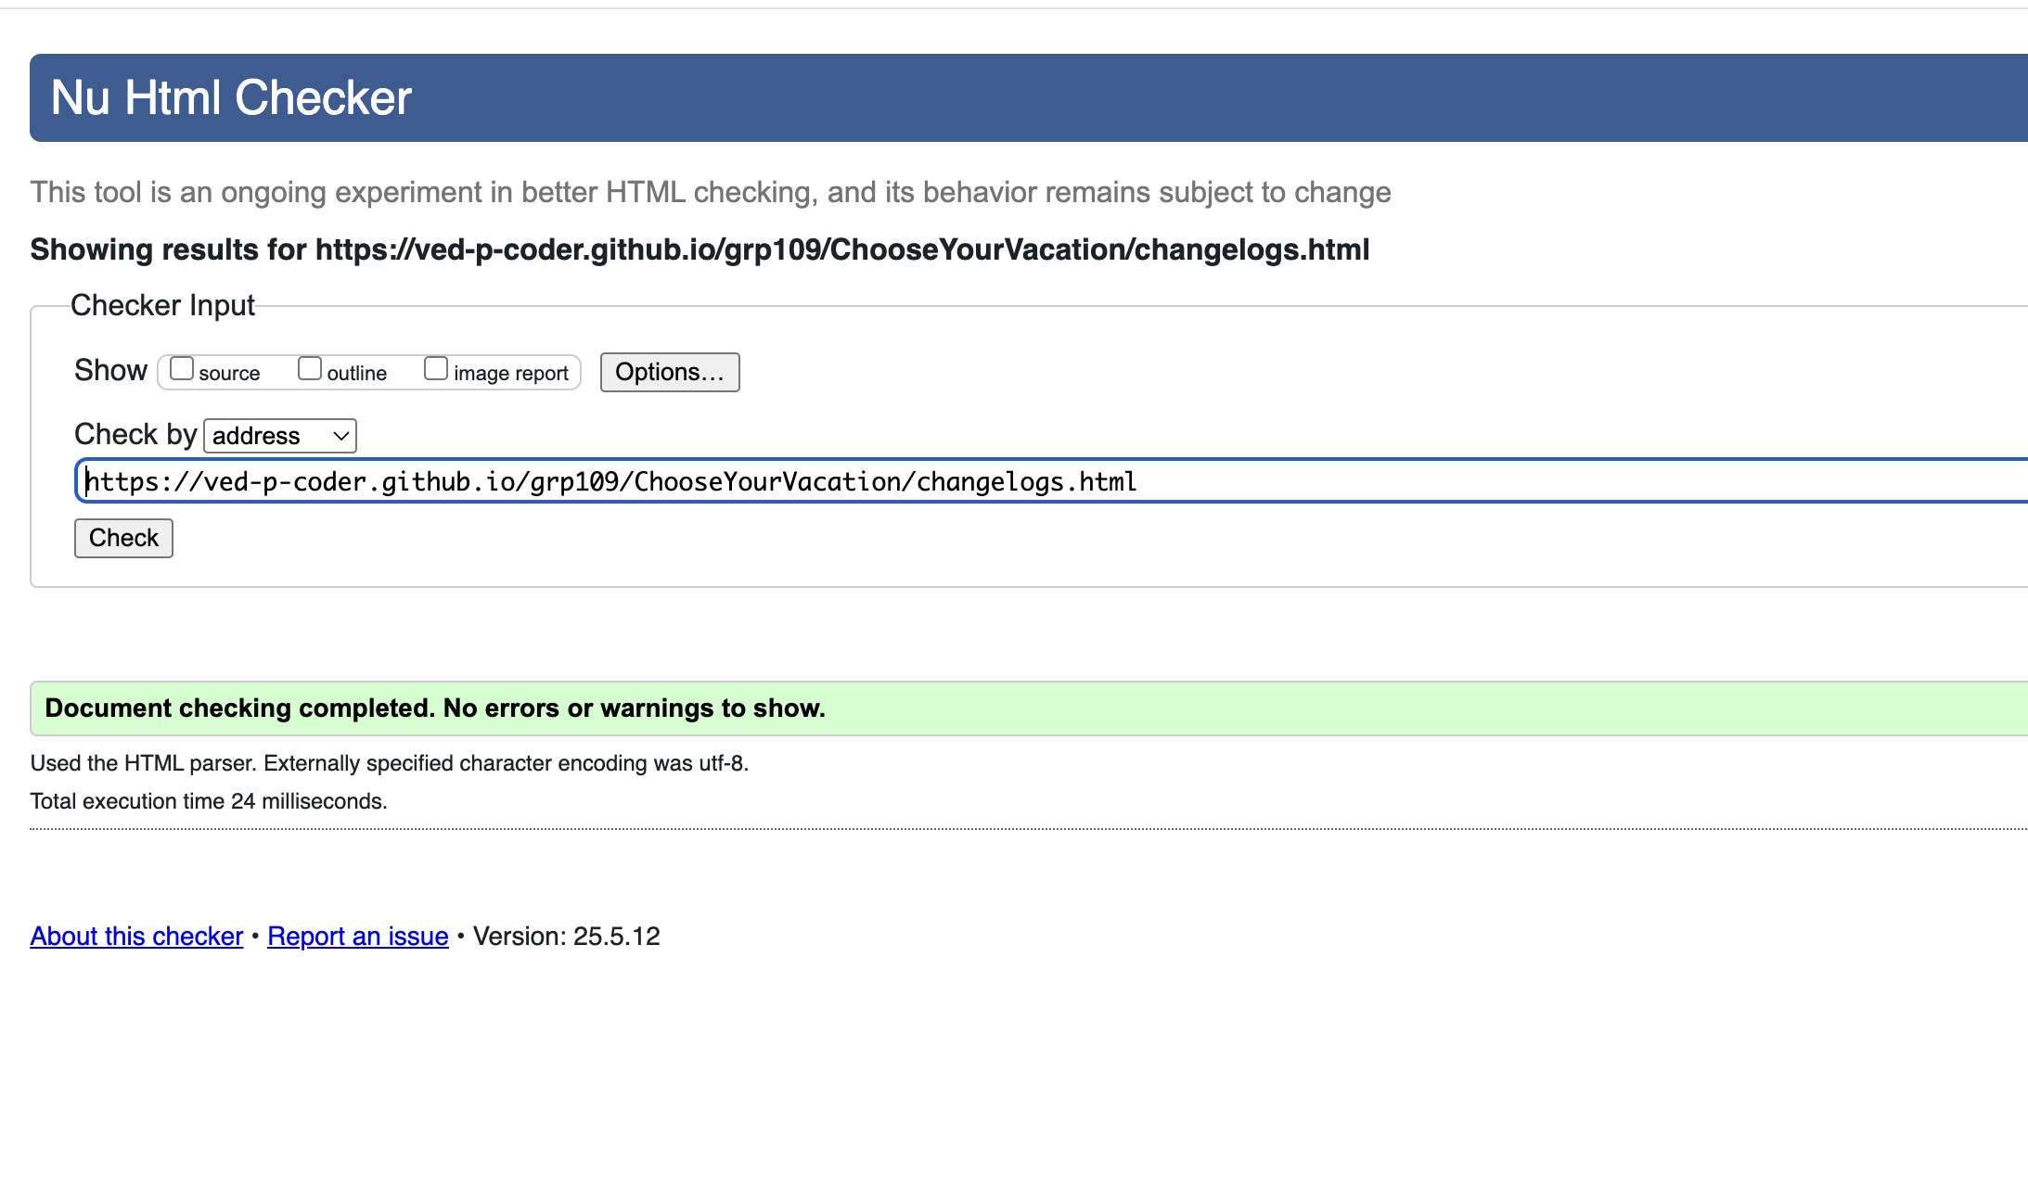Click the 'Showing results for' heading text
The width and height of the screenshot is (2028, 1200).
click(700, 249)
